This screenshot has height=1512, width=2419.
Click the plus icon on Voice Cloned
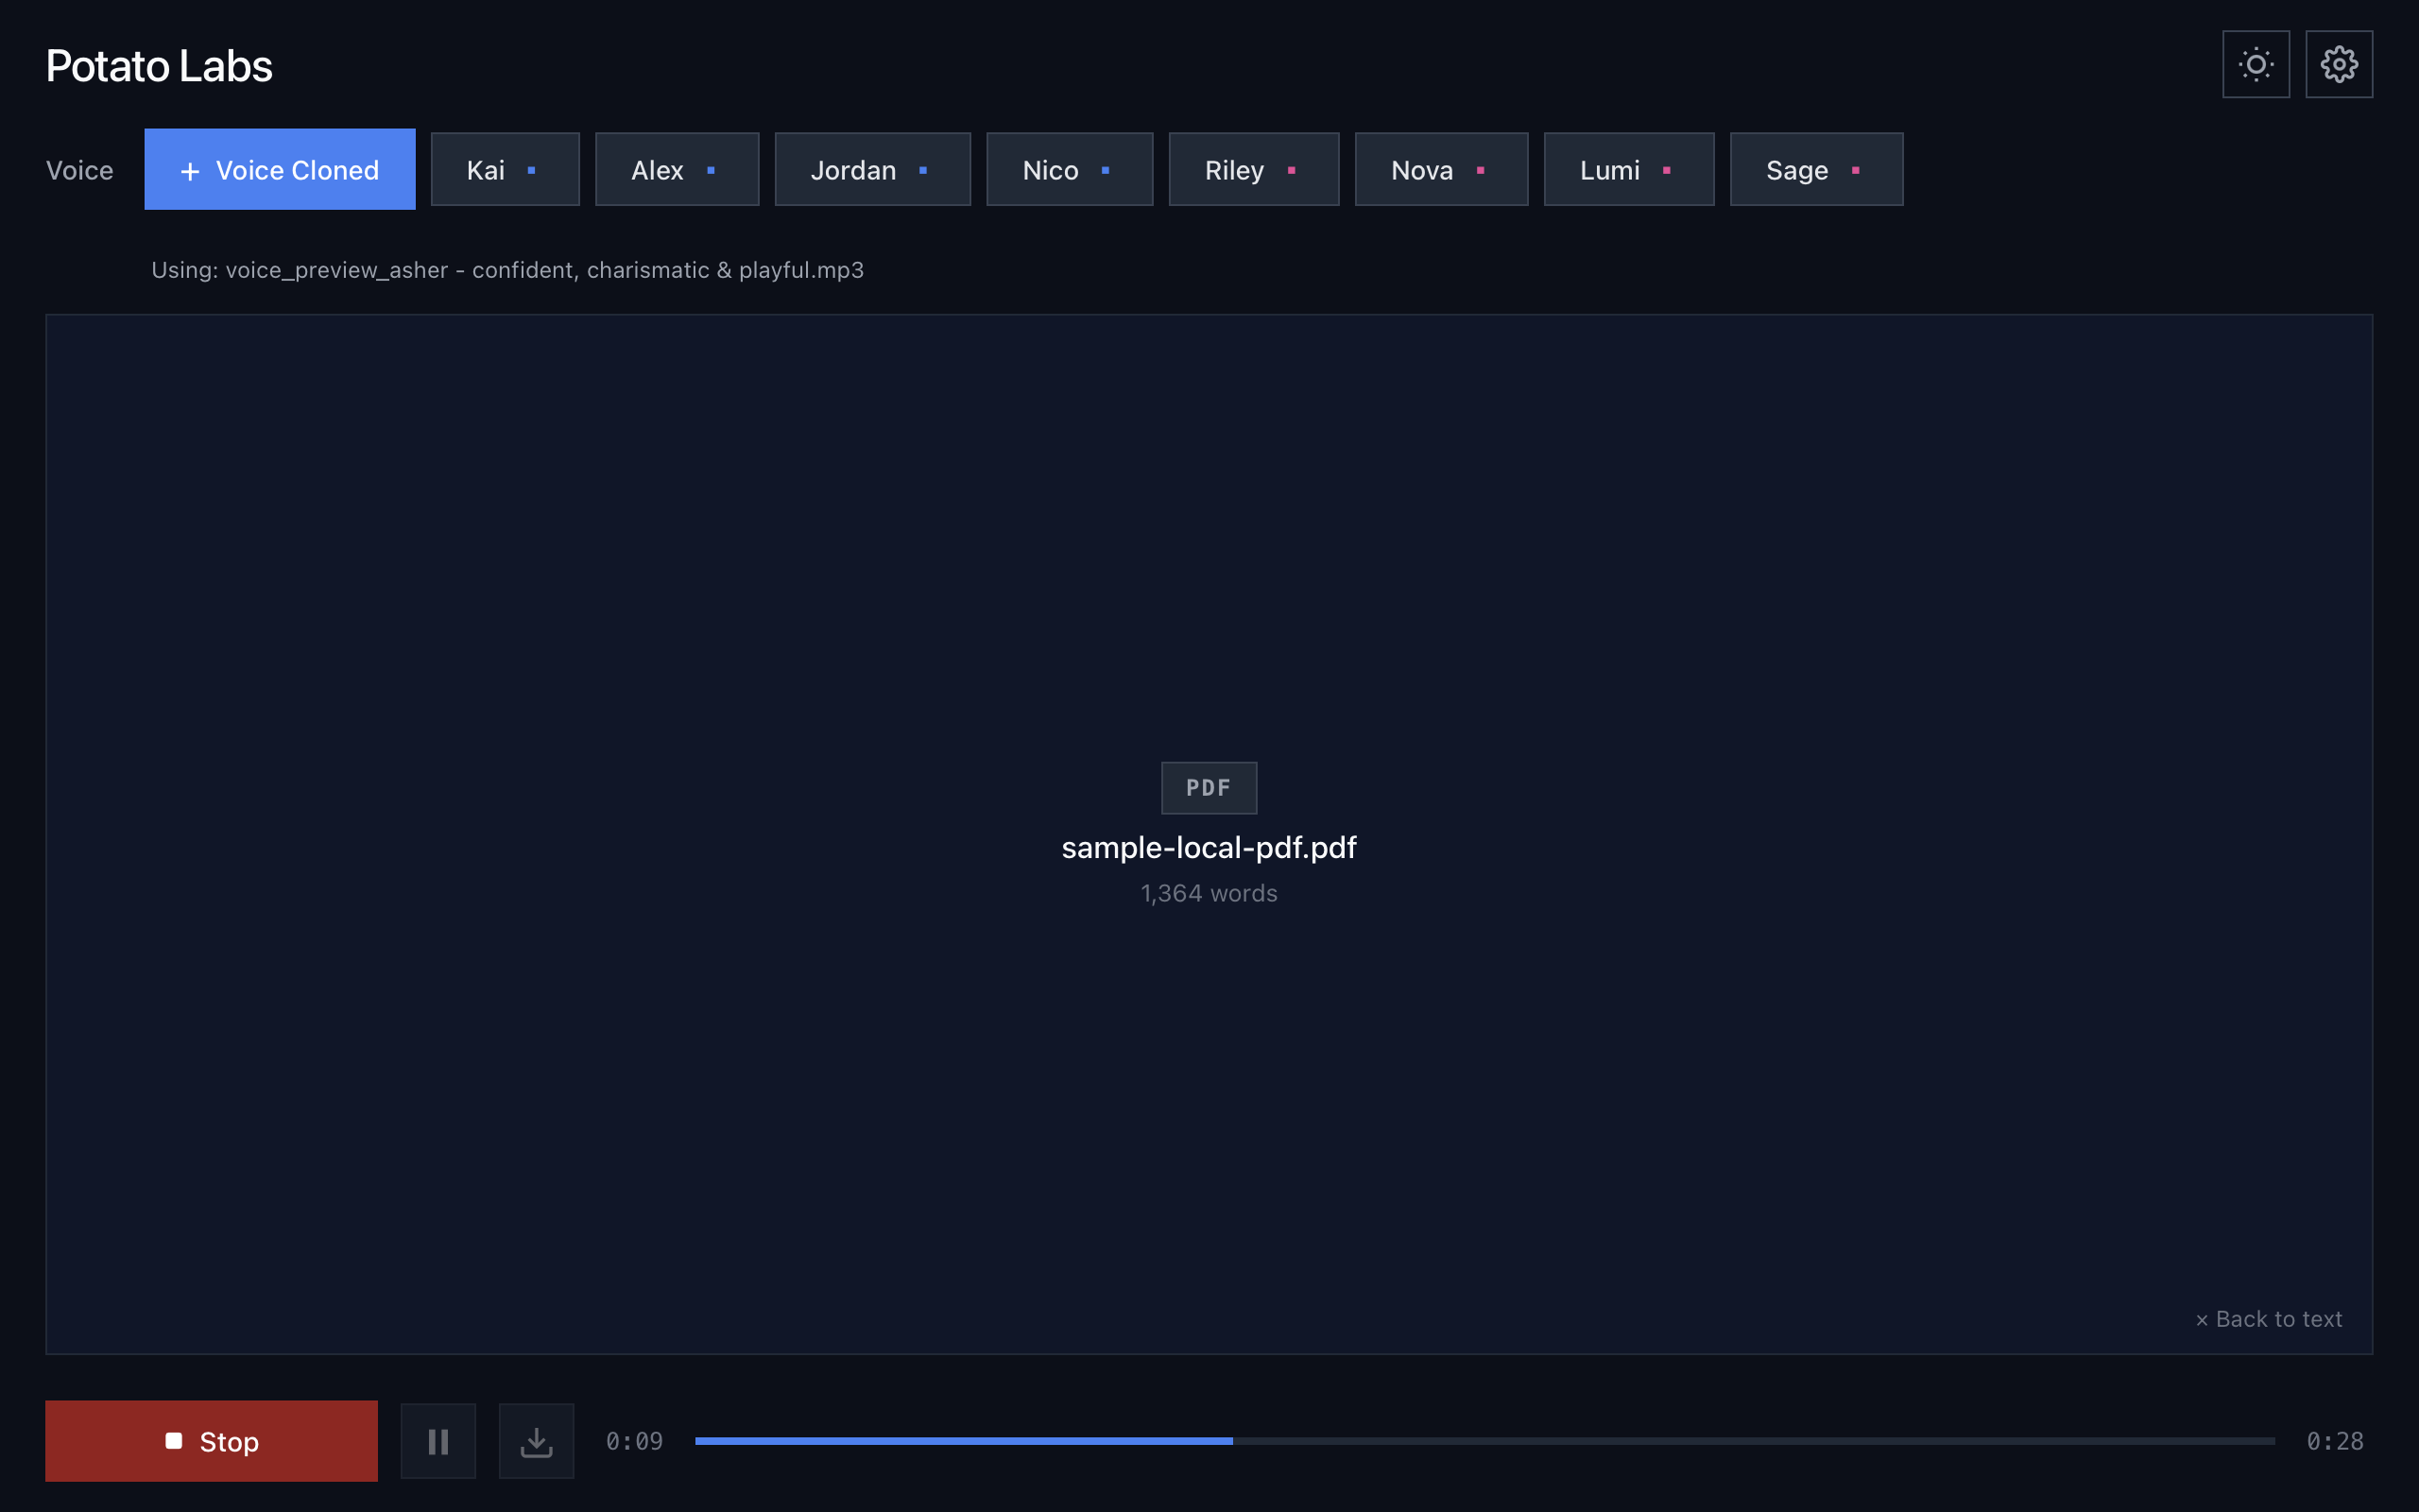pos(189,170)
